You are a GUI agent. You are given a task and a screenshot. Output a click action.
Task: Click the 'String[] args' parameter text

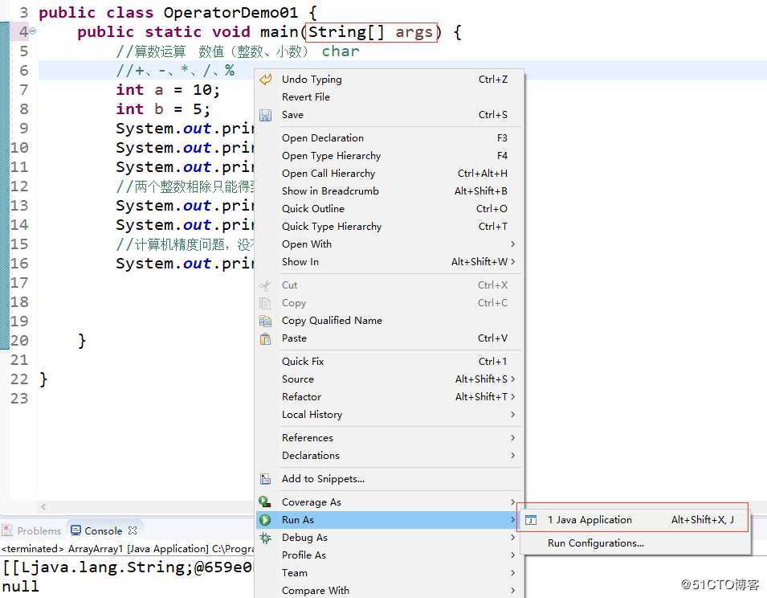(x=371, y=32)
